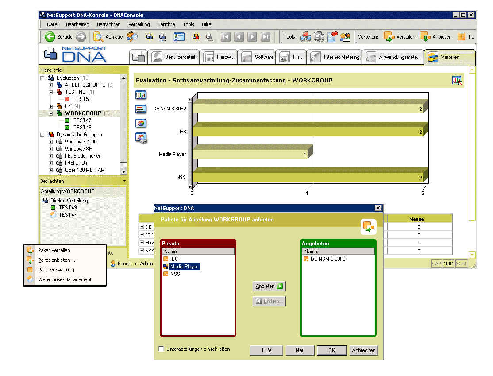Click the Tools notepad with red pin icon

point(332,37)
